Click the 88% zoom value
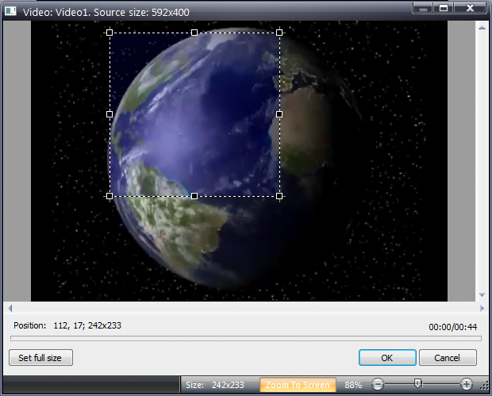 point(353,385)
